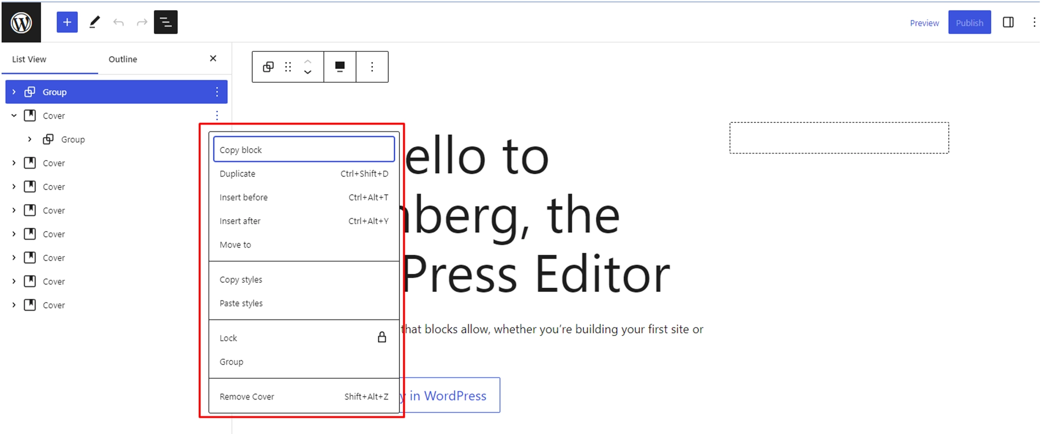The height and width of the screenshot is (434, 1042).
Task: Switch to the Outline tab
Action: (x=123, y=59)
